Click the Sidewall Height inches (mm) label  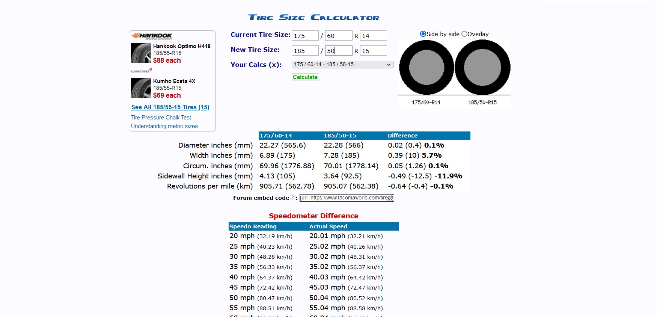point(205,176)
